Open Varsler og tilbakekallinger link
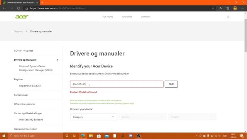 tap(28, 113)
